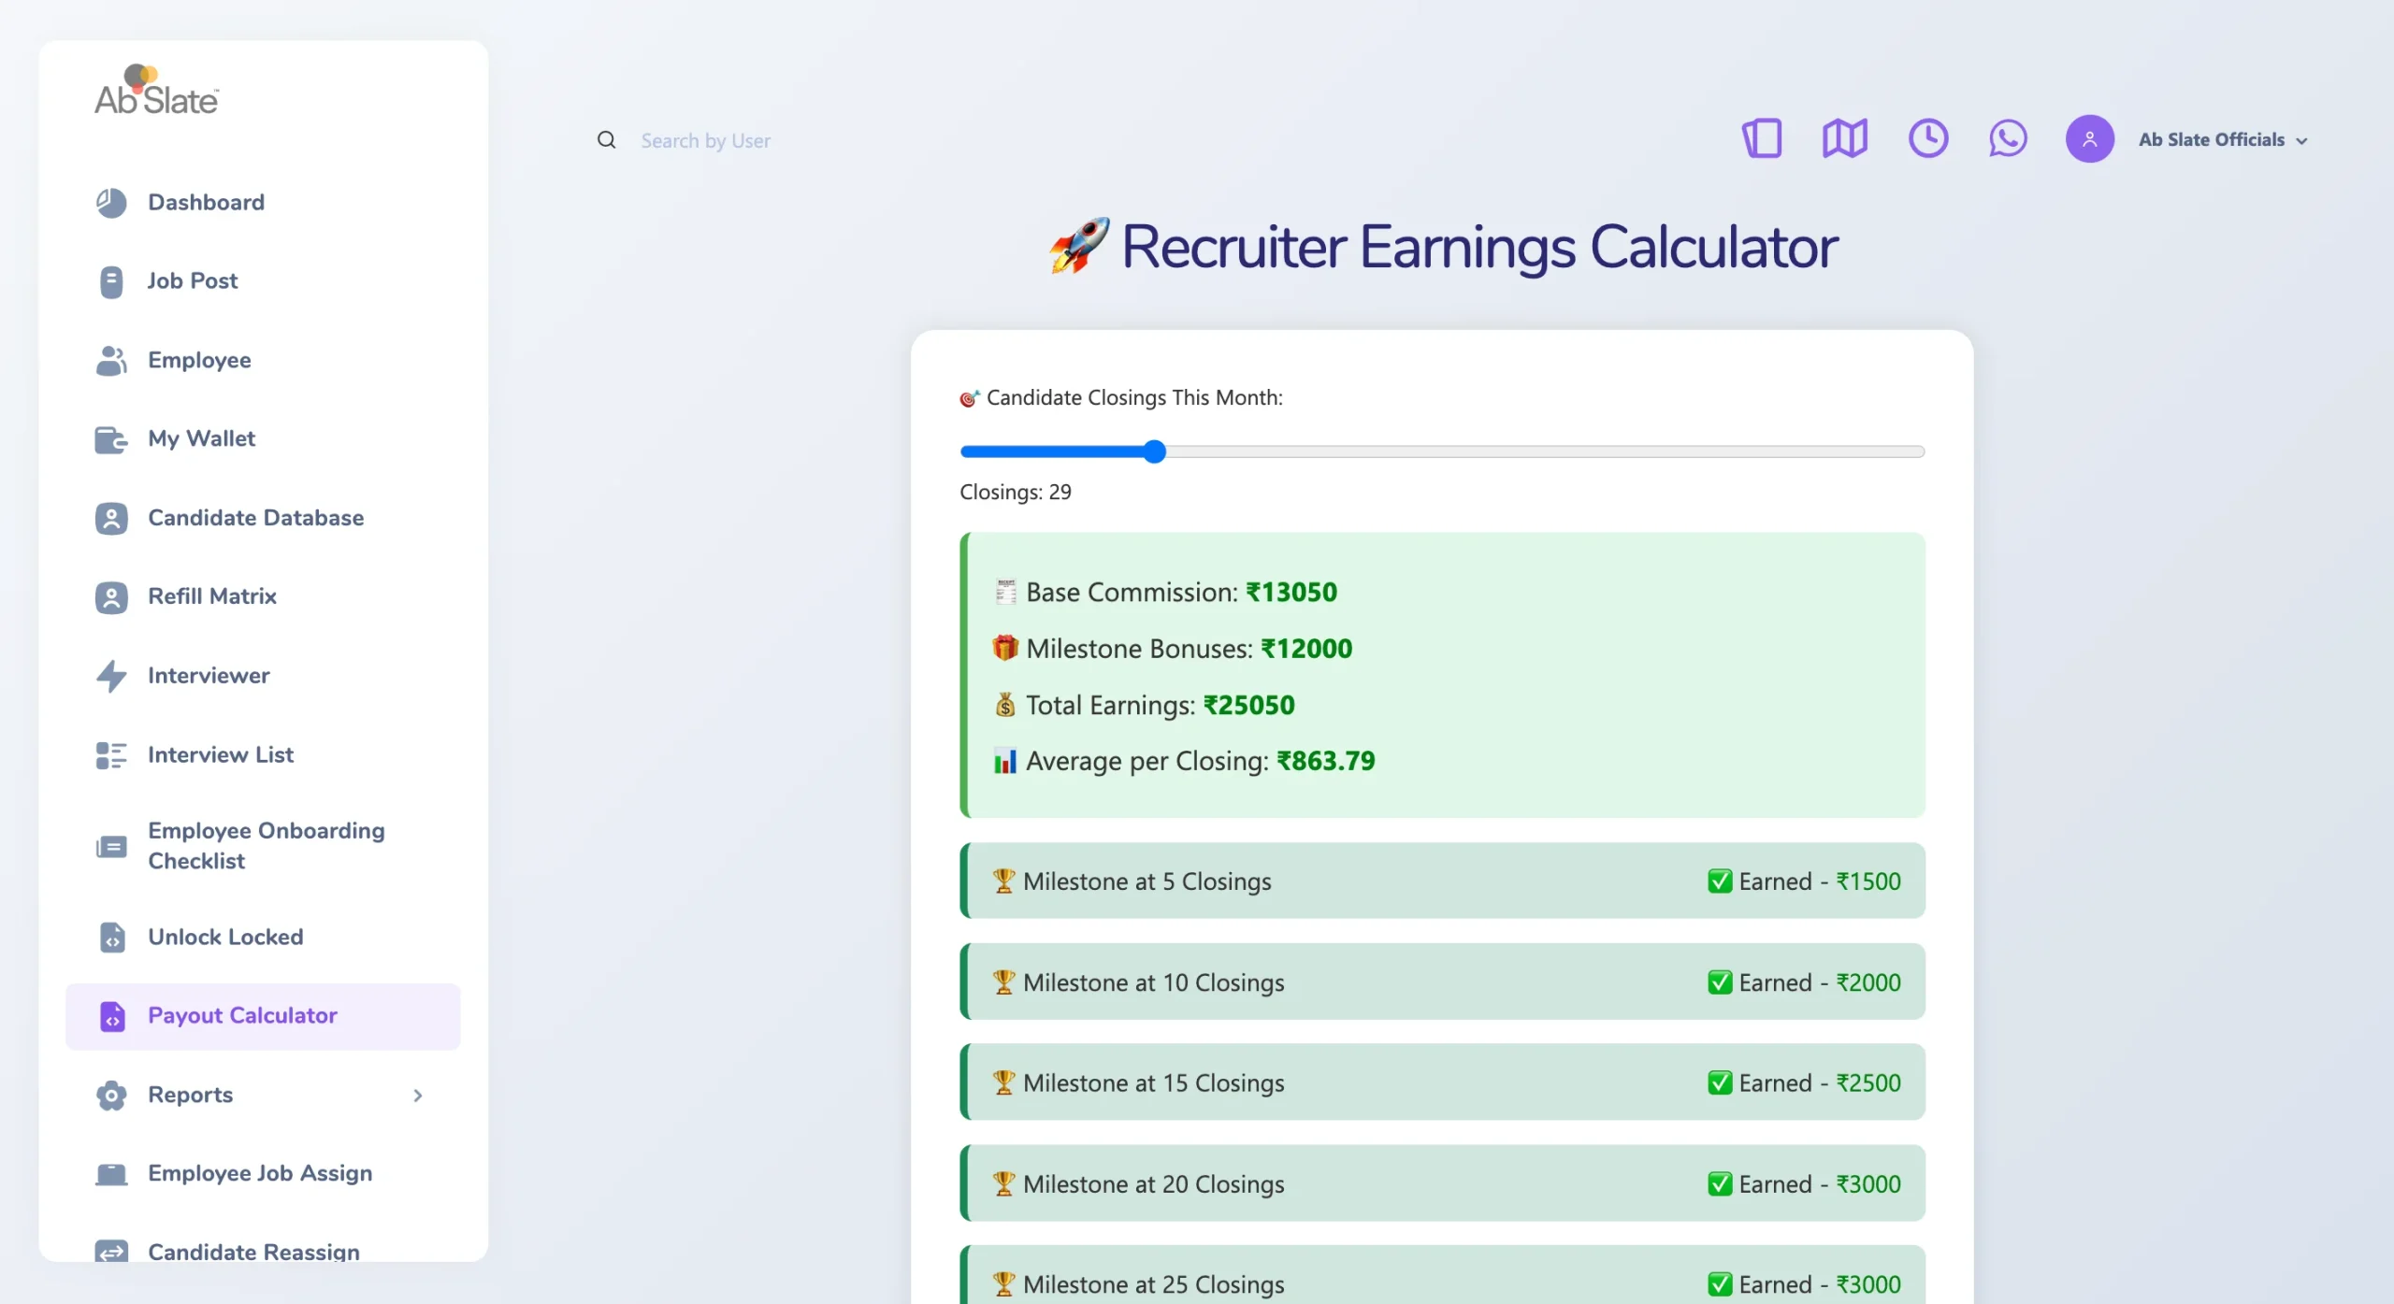Image resolution: width=2394 pixels, height=1304 pixels.
Task: Click the Ab Slate logo
Action: (156, 91)
